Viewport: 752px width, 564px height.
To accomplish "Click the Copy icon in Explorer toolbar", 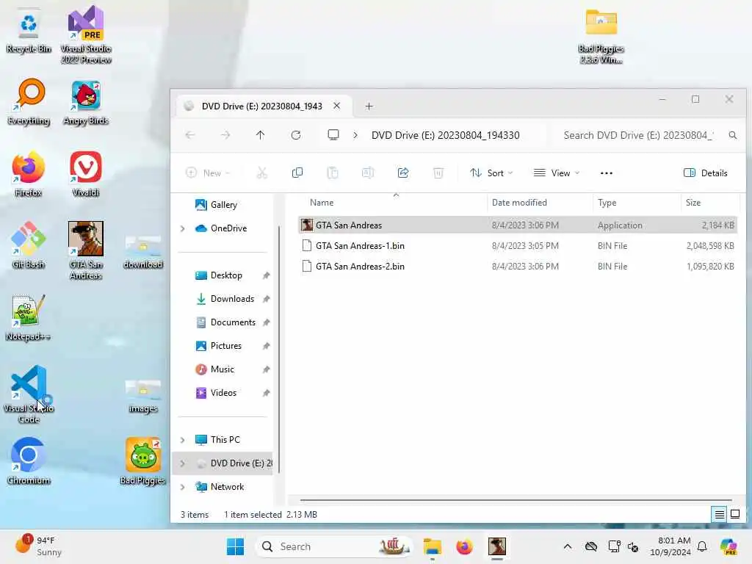I will tap(297, 173).
